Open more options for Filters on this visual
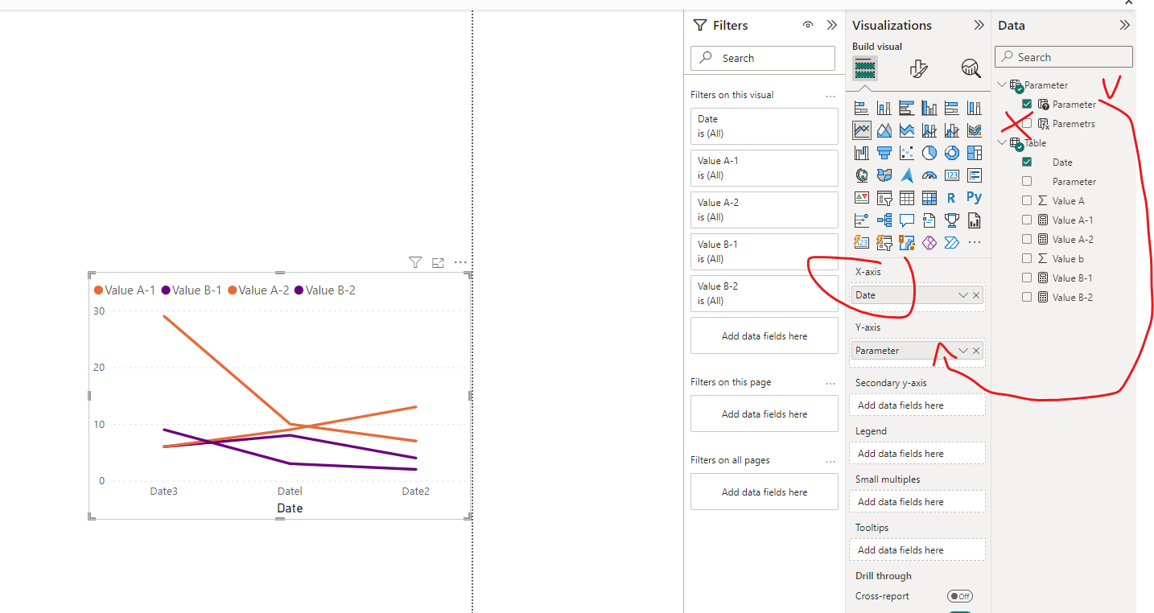This screenshot has width=1154, height=613. coord(830,95)
